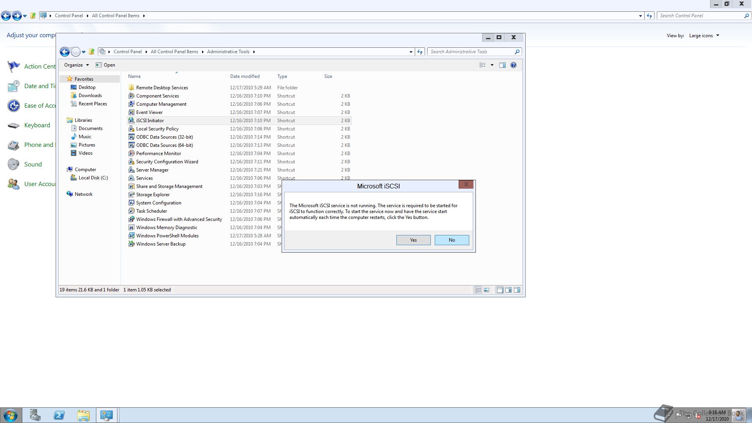Select the Services shortcut icon
This screenshot has width=752, height=423.
click(x=132, y=178)
